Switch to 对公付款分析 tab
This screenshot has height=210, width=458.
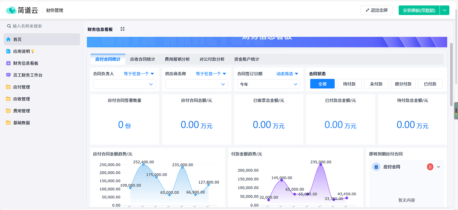coord(212,59)
